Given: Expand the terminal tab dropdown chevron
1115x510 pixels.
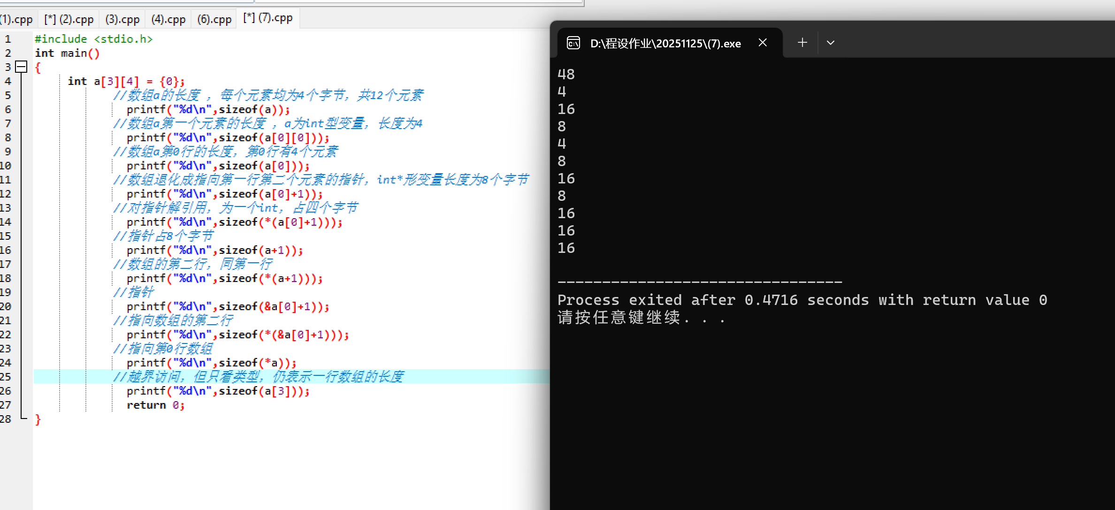Looking at the screenshot, I should tap(831, 43).
